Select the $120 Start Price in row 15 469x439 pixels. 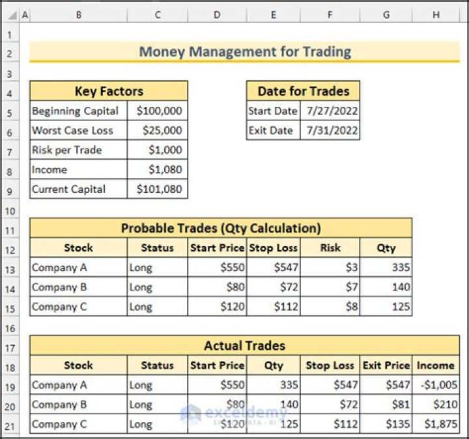[x=217, y=306]
